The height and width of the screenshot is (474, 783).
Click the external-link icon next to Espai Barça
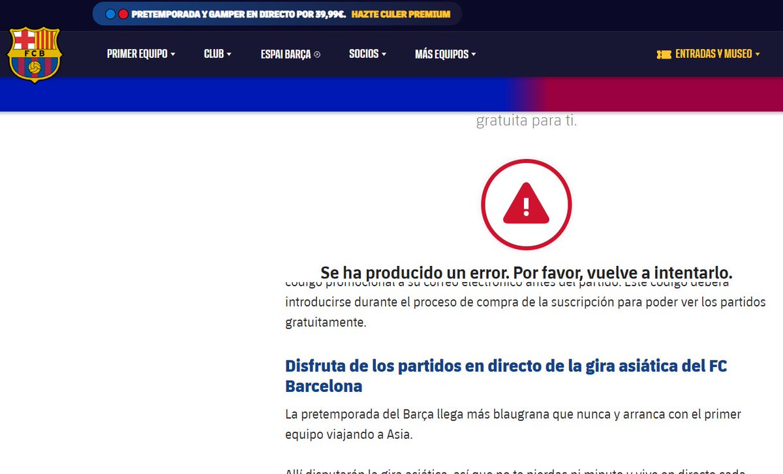(317, 55)
